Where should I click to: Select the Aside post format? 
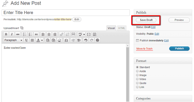137,71
